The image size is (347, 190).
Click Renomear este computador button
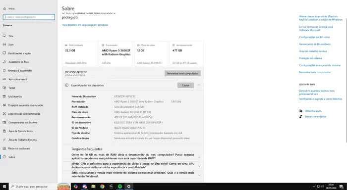(x=182, y=73)
